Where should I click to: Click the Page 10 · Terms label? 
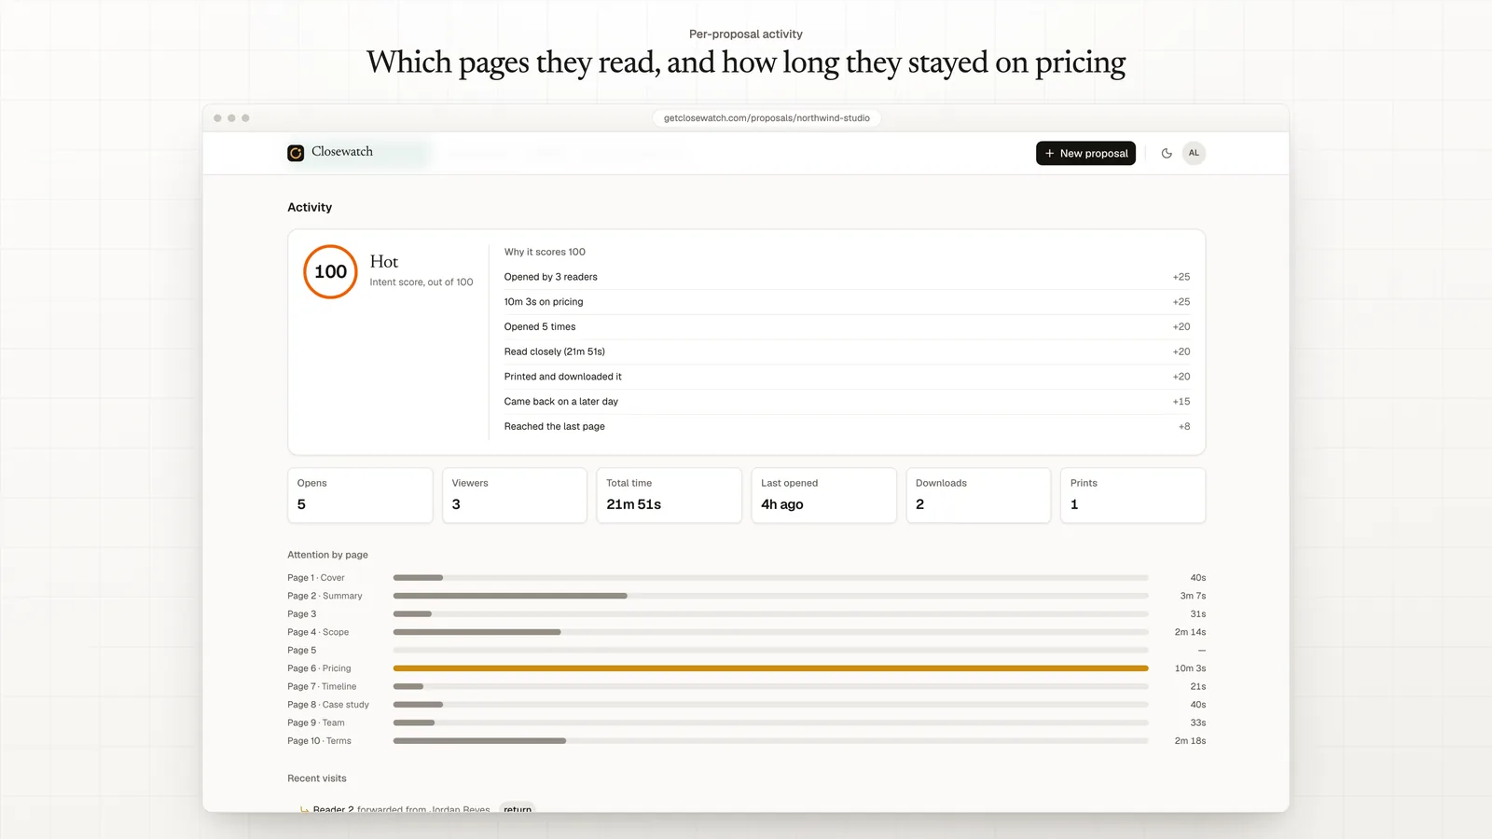pos(319,741)
